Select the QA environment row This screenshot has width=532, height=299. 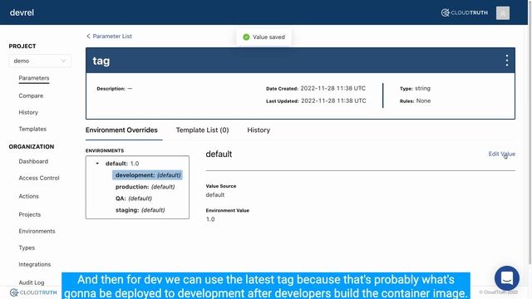pos(133,199)
